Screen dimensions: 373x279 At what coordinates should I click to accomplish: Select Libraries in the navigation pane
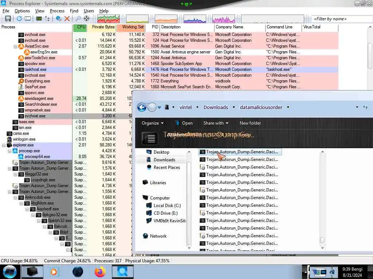click(154, 183)
